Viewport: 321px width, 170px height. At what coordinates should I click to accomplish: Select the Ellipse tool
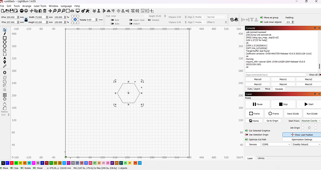5,42
